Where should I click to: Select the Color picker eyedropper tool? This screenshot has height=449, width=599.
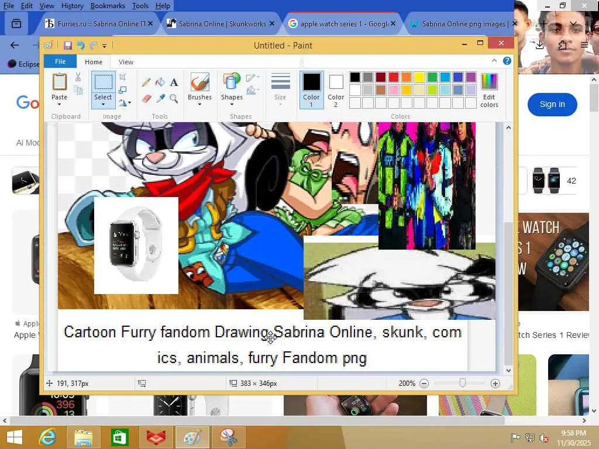tap(160, 99)
